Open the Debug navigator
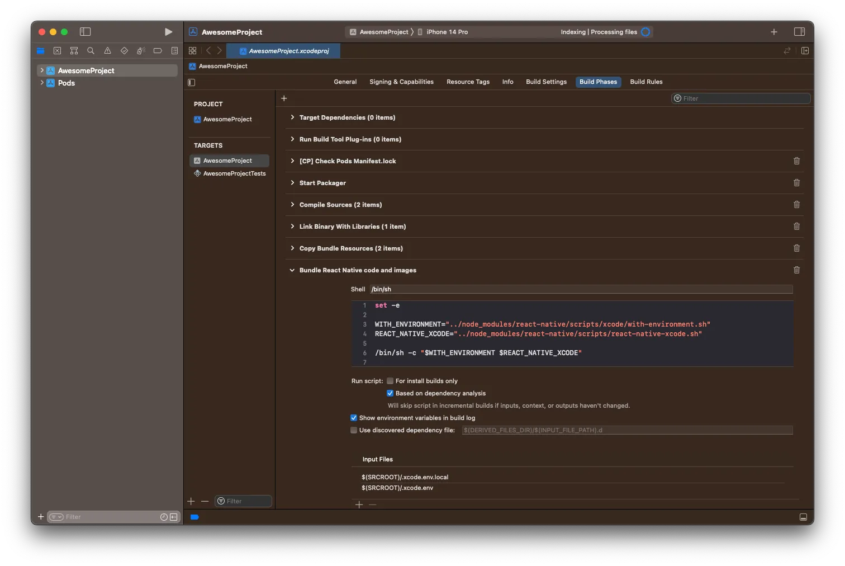 [141, 51]
